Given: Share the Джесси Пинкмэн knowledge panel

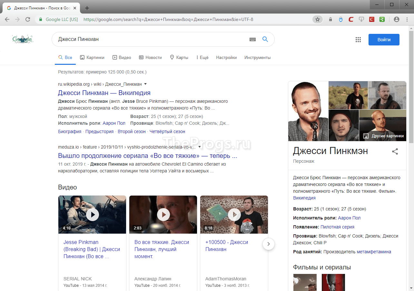Looking at the screenshot, I should (395, 151).
